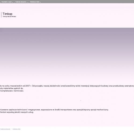Click the text about rynku mazowieckim od 2007
The width and height of the screenshot is (134, 134).
[67, 86]
